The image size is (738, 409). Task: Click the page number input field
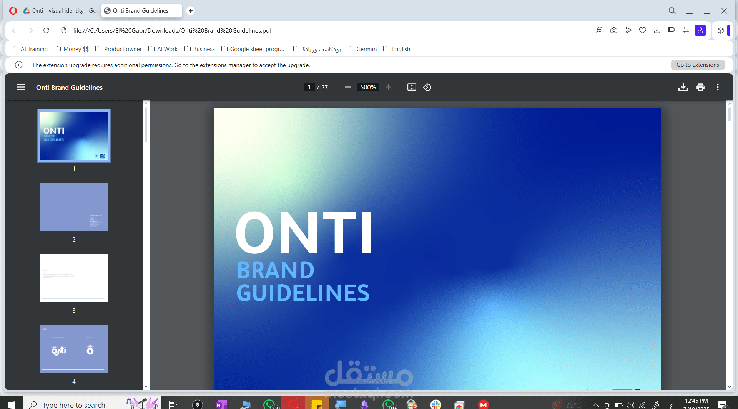click(309, 87)
